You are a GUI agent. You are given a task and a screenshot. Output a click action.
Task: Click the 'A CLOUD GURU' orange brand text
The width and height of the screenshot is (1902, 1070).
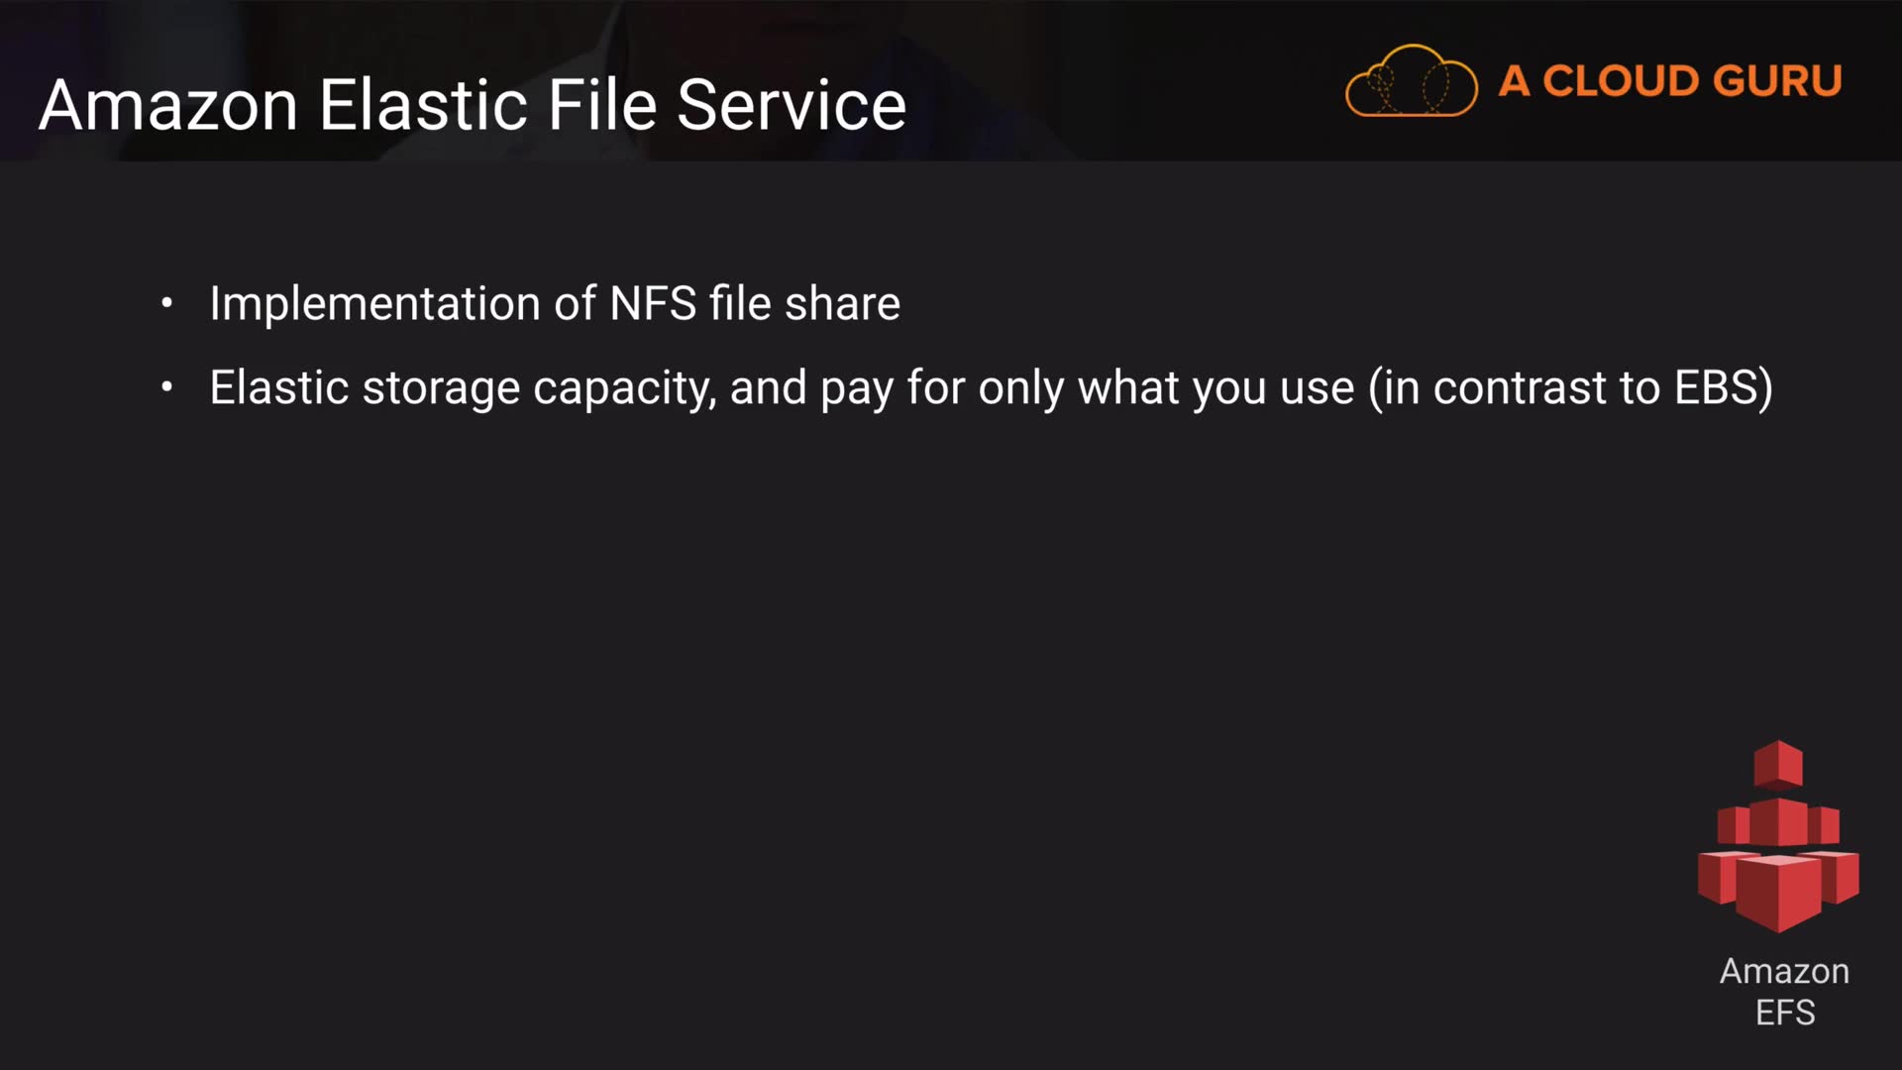click(1669, 81)
